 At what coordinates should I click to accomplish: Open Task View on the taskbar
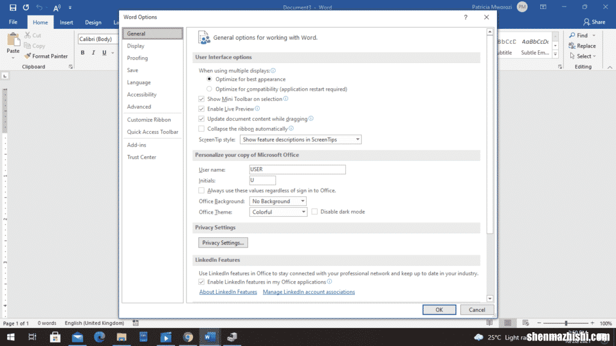[x=32, y=337]
